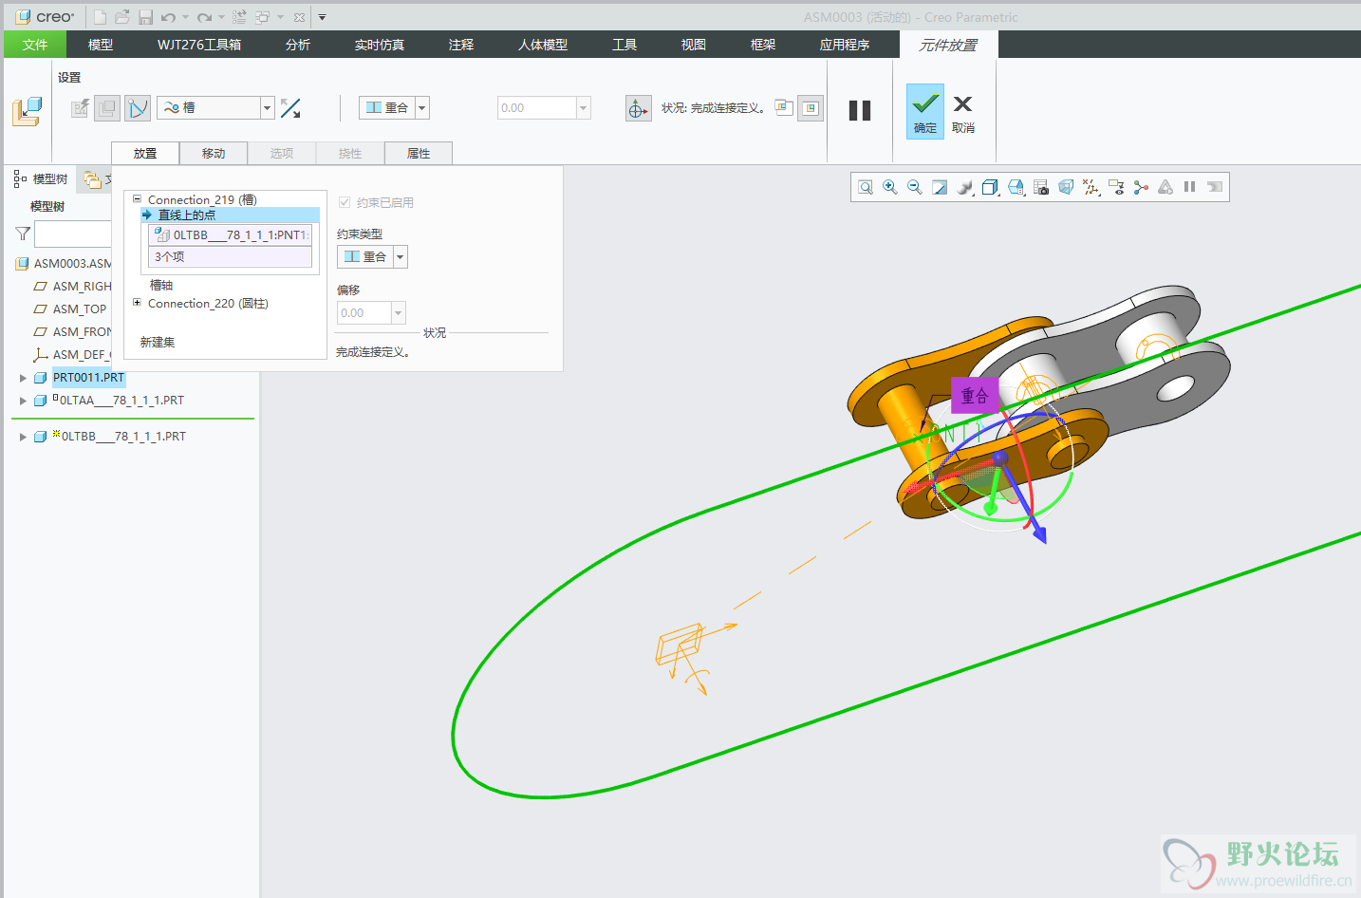Toggle the 3D dragger display icon
The height and width of the screenshot is (898, 1361).
point(638,108)
